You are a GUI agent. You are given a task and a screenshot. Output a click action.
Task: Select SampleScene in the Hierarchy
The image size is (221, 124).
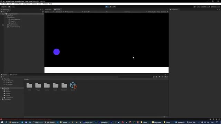[12, 14]
